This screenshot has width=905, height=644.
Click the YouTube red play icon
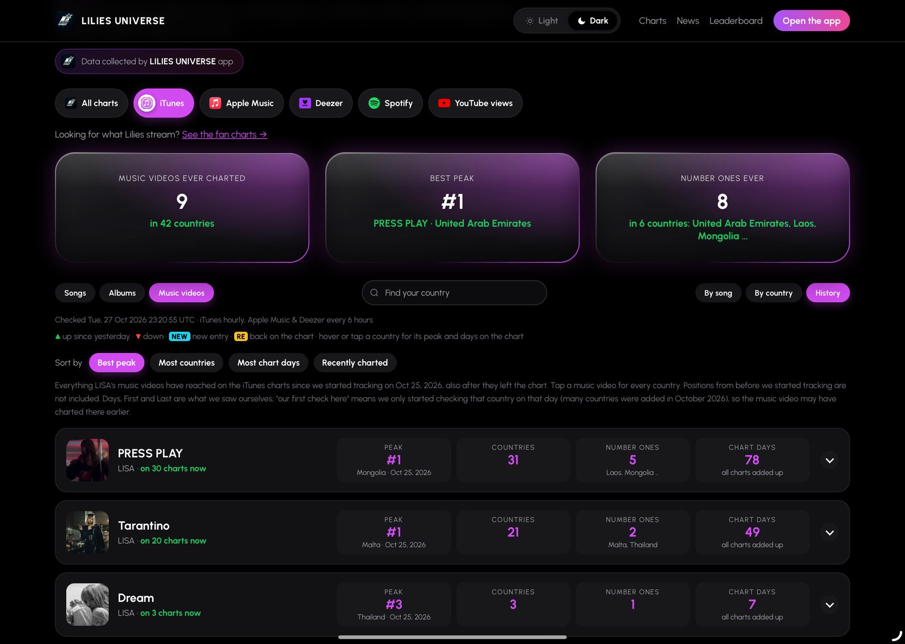coord(444,103)
